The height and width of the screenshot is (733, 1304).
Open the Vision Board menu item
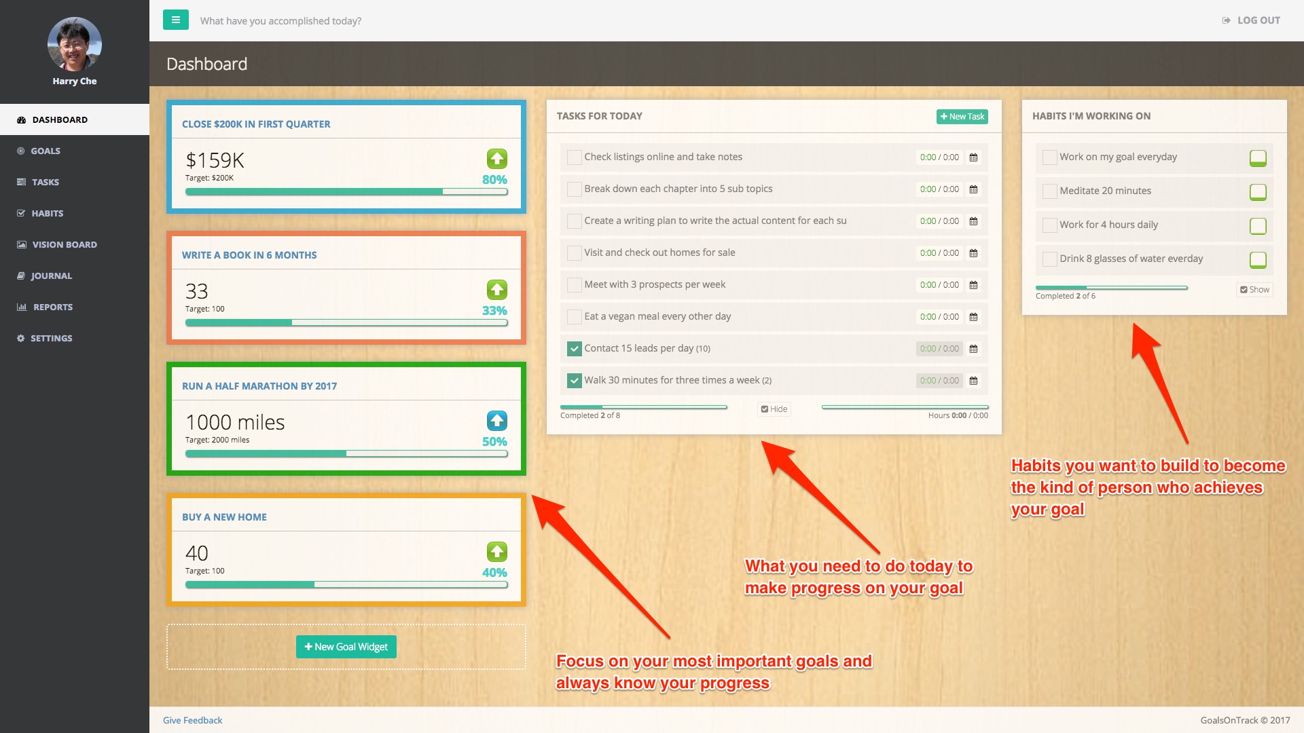click(65, 244)
